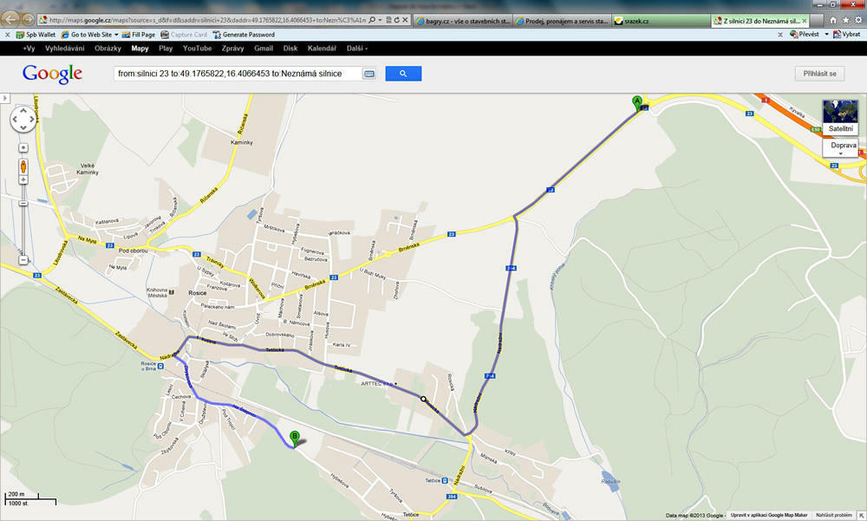Click the white waypoint circle on the route

pyautogui.click(x=423, y=399)
